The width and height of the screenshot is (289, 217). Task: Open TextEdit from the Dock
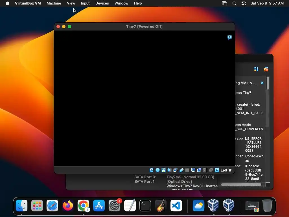coord(130,205)
